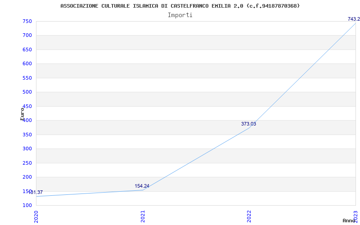Click the 650 y-axis tick label
Image resolution: width=360 pixels, height=225 pixels.
27,49
